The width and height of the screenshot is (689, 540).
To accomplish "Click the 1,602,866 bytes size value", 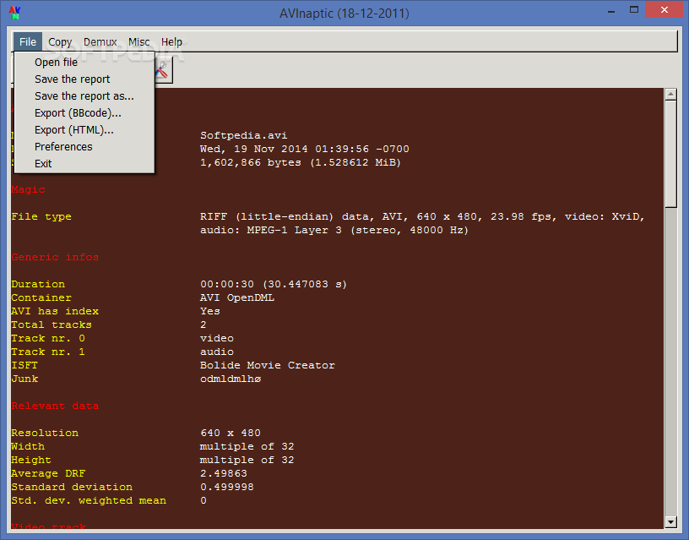I will [x=301, y=163].
